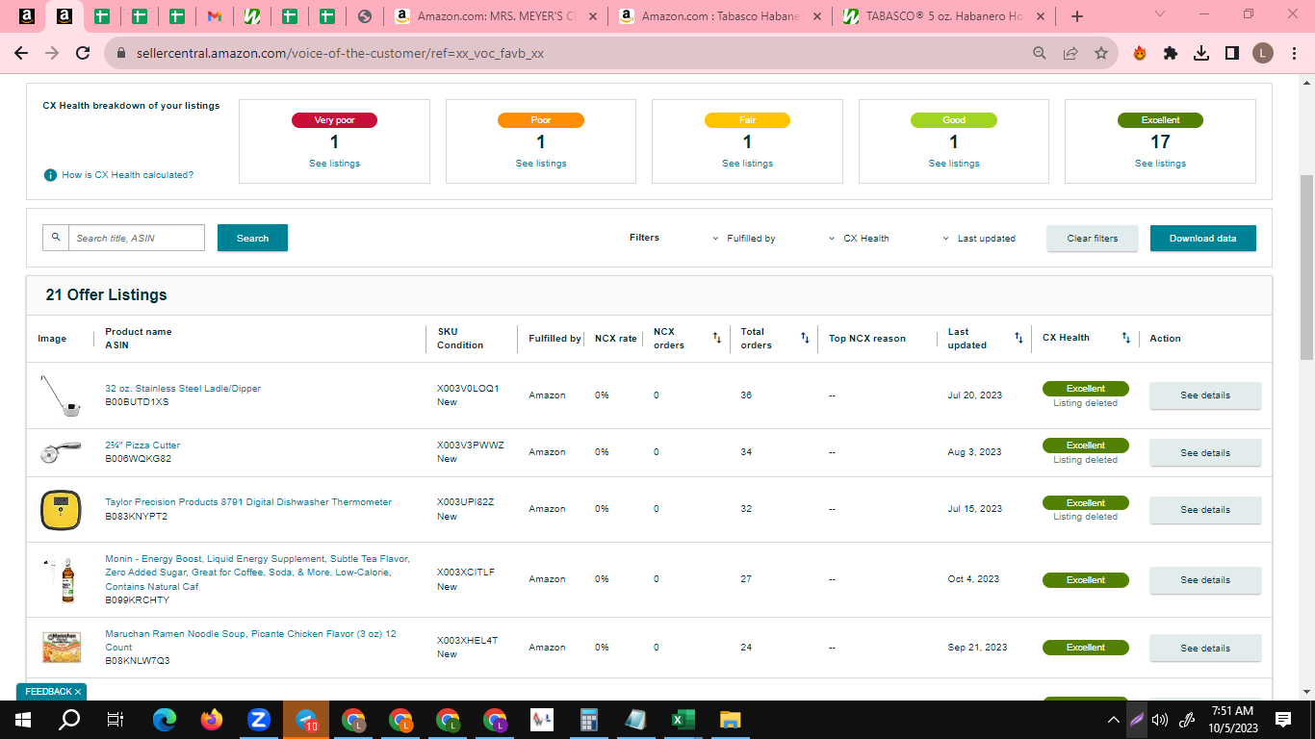Close the FEEDBACK tab with its X
The width and height of the screenshot is (1315, 739).
[x=78, y=692]
